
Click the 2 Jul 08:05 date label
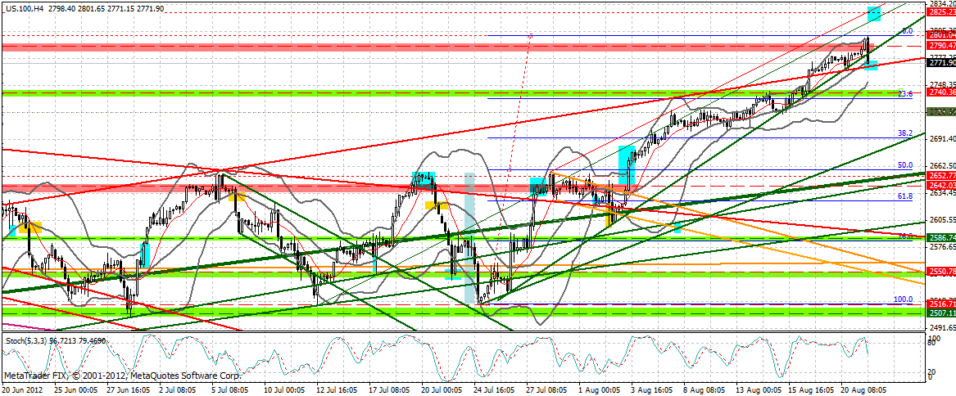click(x=177, y=389)
